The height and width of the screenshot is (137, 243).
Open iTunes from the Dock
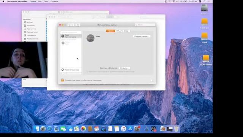coord(123,129)
